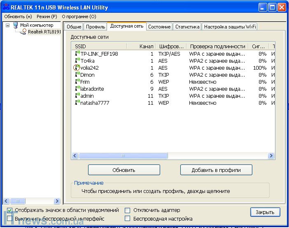
Task: Select the labradorite network
Action: pyautogui.click(x=173, y=89)
